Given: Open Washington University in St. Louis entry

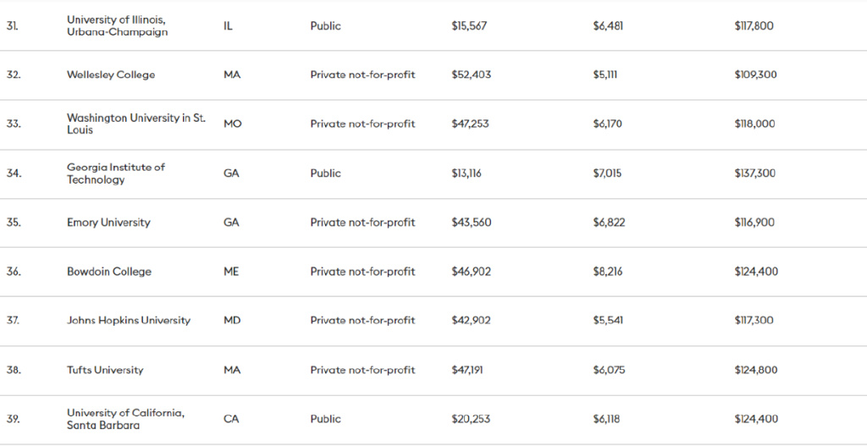Looking at the screenshot, I should 135,124.
